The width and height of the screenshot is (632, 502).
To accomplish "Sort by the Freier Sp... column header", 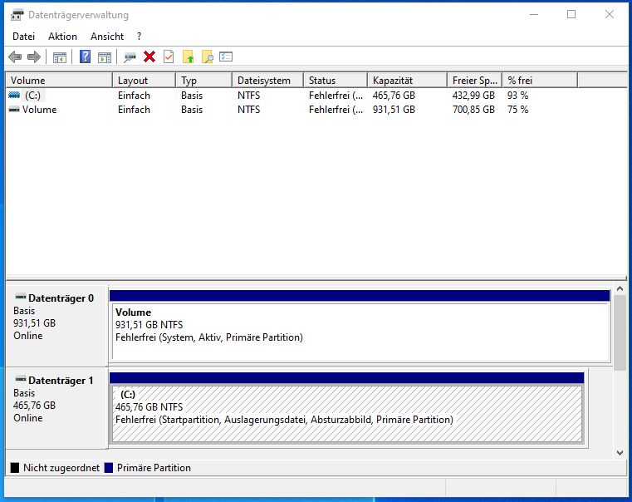I will pyautogui.click(x=475, y=81).
